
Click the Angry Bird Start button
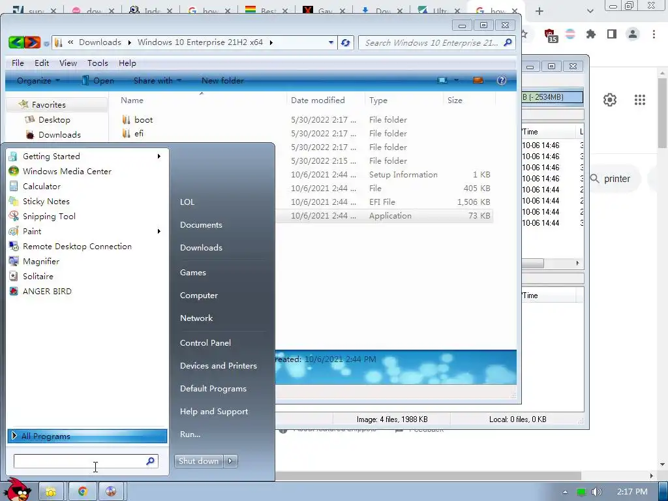[17, 490]
